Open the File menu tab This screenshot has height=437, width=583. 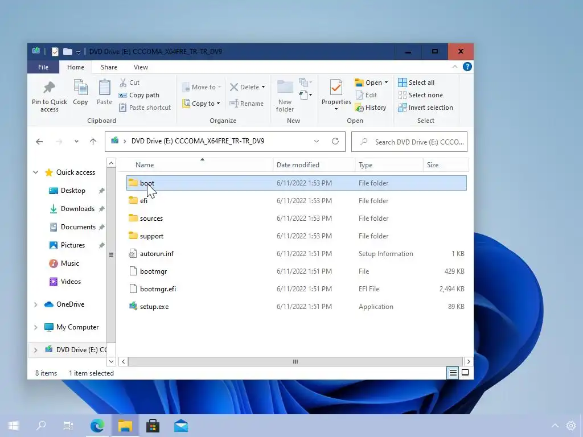43,67
